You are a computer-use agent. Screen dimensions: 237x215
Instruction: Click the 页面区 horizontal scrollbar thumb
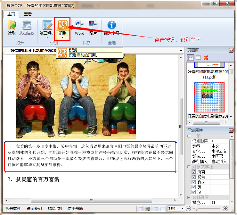point(206,122)
